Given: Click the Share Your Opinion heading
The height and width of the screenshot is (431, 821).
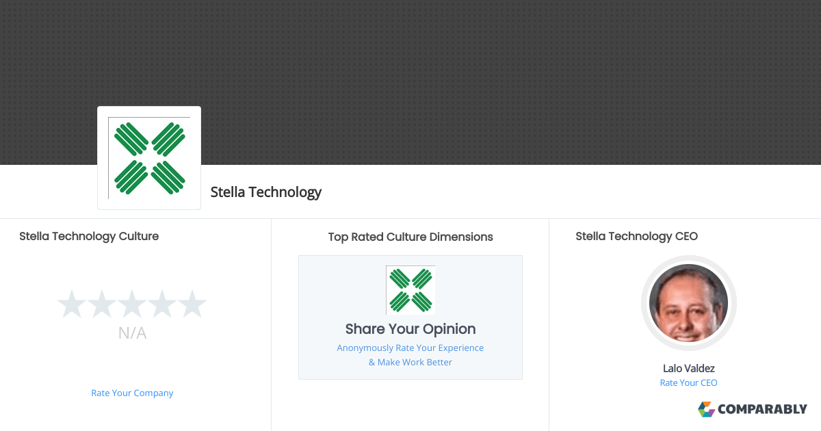Looking at the screenshot, I should [x=410, y=329].
